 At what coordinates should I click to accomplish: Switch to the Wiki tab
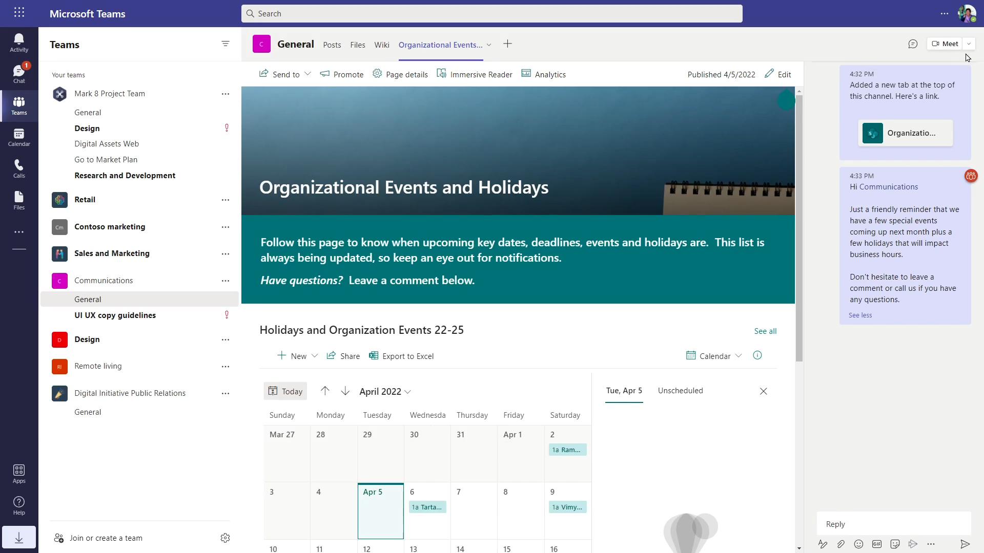pos(382,45)
